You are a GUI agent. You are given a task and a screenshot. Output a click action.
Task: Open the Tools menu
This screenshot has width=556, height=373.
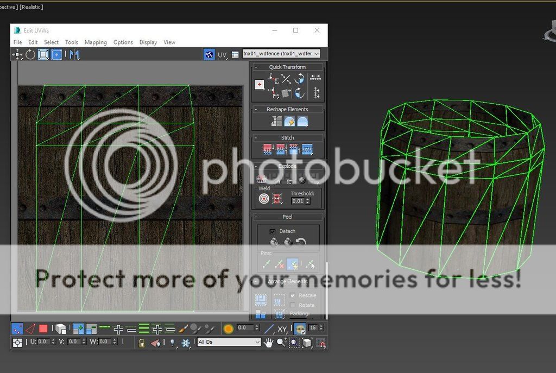[x=72, y=42]
